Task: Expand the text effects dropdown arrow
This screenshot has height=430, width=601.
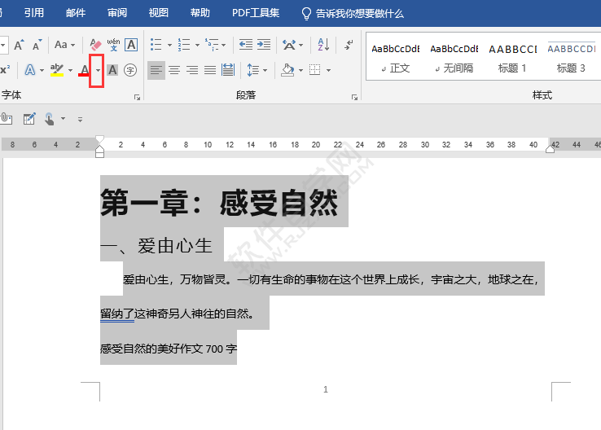Action: coord(42,70)
